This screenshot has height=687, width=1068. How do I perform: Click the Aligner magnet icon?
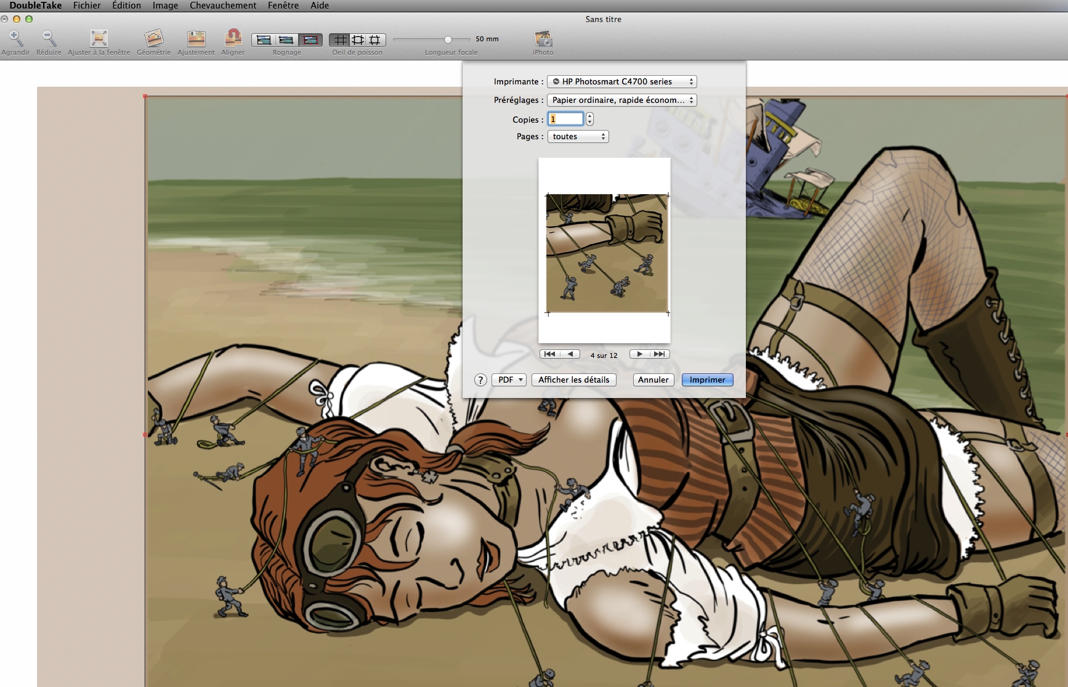(233, 38)
